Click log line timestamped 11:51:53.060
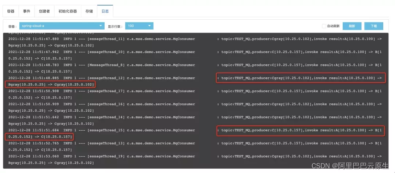The height and width of the screenshot is (173, 395). [195, 159]
